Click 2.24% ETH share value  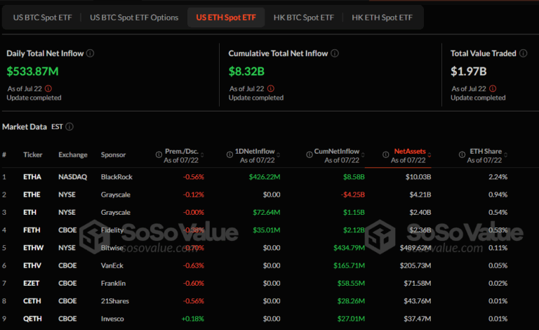(498, 177)
